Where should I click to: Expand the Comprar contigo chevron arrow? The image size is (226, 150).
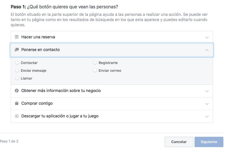tap(207, 104)
